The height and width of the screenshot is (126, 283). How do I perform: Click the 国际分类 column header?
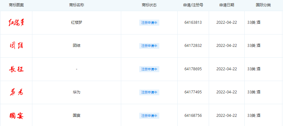point(263,5)
